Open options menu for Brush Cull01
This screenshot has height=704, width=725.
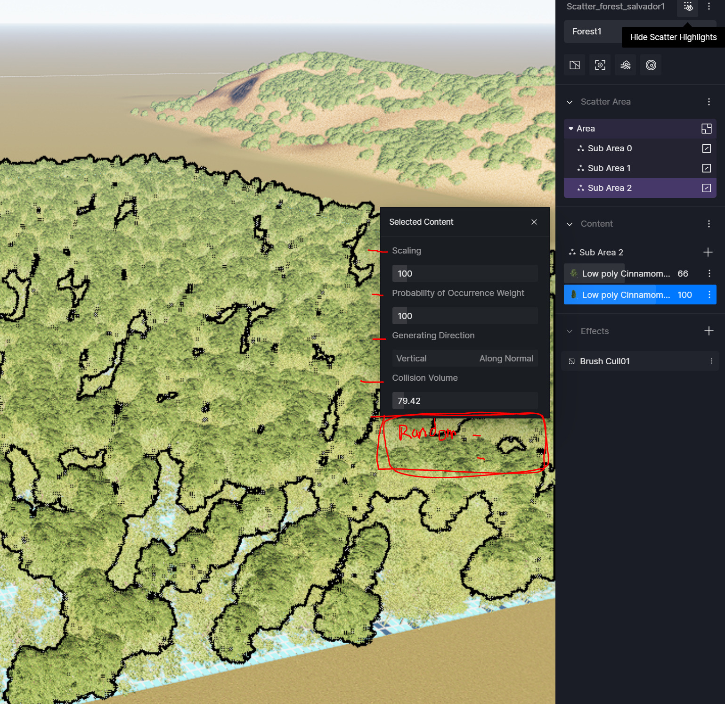711,361
